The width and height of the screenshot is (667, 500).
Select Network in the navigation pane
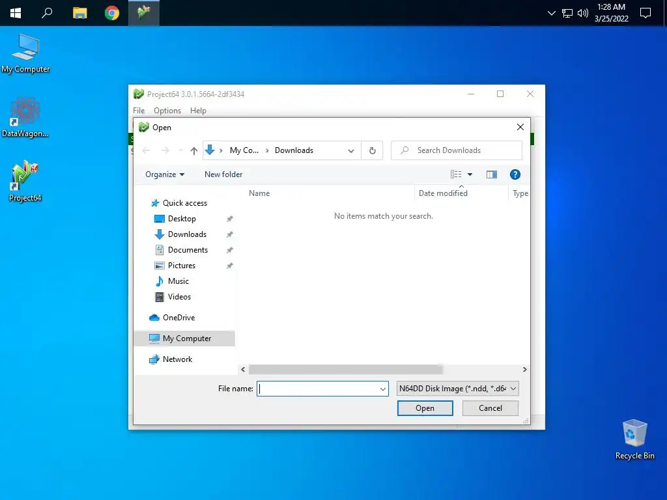tap(177, 359)
